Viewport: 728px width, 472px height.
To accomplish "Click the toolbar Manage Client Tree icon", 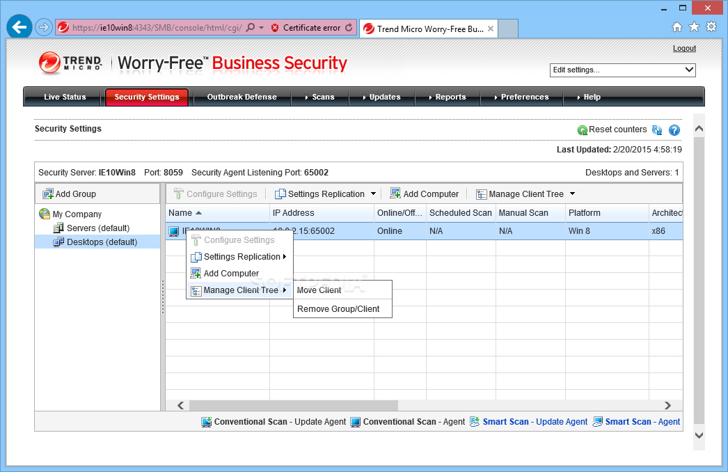I will point(482,194).
